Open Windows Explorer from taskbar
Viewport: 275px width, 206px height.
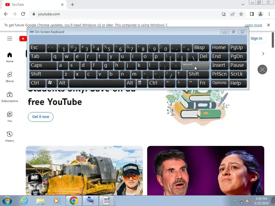click(40, 201)
